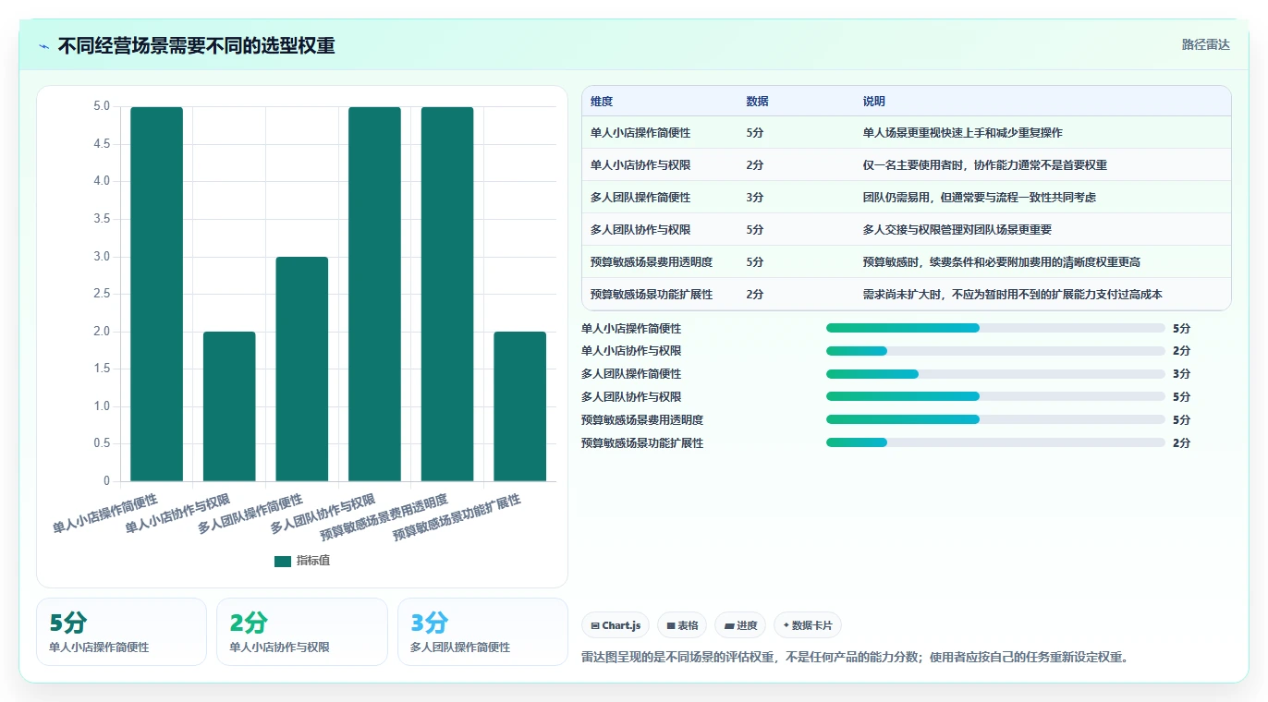The height and width of the screenshot is (702, 1268).
Task: Select table cell 预算敏感场景功能扩展性
Action: [x=652, y=295]
